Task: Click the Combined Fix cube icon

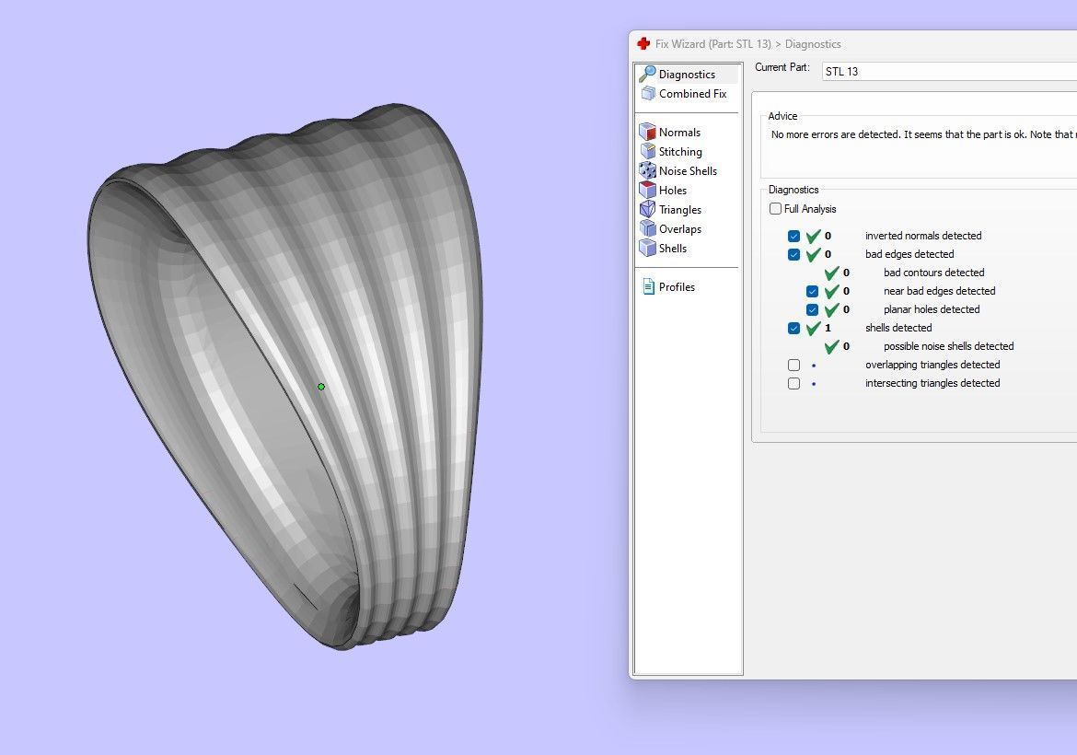Action: point(648,93)
